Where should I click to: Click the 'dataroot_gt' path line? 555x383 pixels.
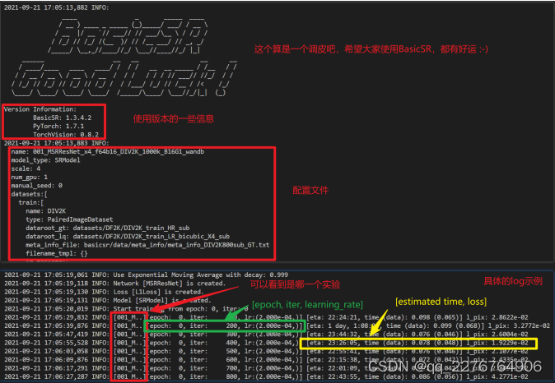click(x=108, y=228)
